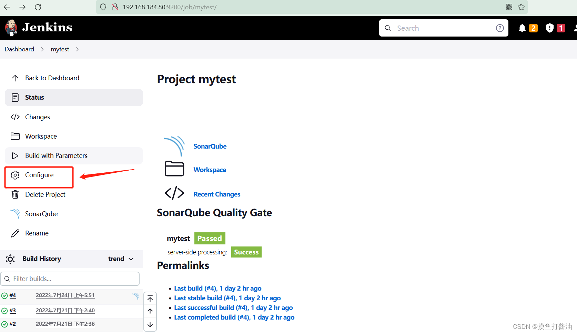
Task: Click Dashboard in the breadcrumb
Action: point(19,49)
